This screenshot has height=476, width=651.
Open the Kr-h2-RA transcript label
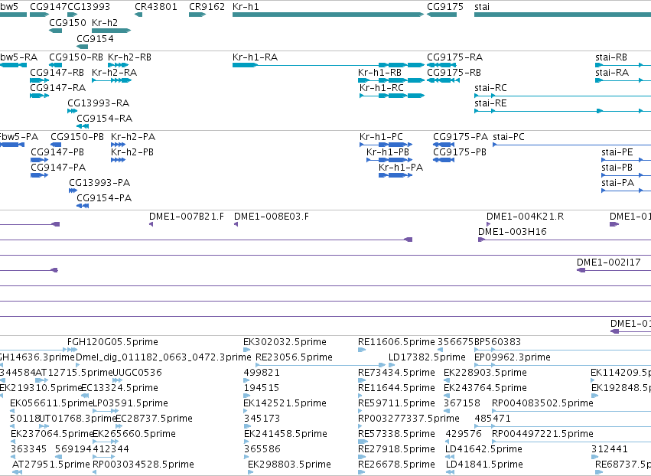114,72
